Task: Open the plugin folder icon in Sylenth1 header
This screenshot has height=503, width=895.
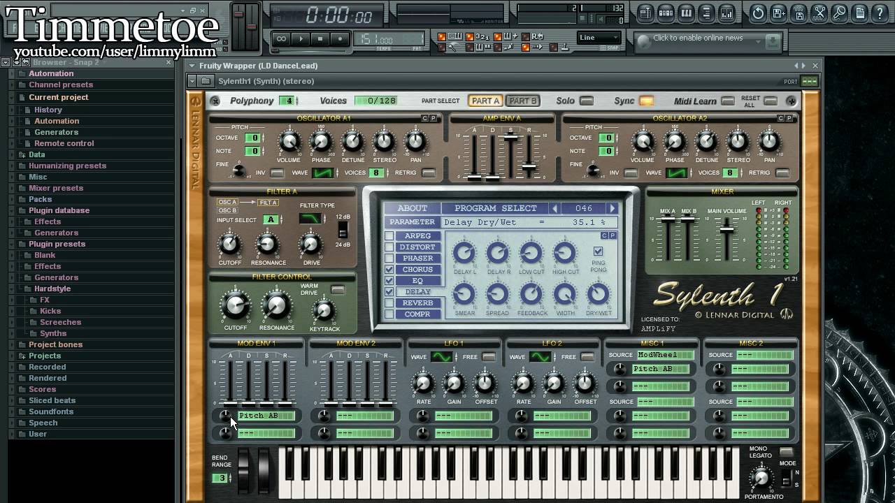Action: (x=206, y=81)
